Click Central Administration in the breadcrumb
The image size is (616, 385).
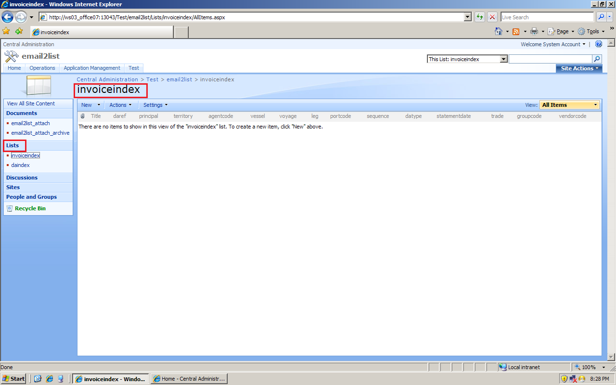pyautogui.click(x=107, y=79)
